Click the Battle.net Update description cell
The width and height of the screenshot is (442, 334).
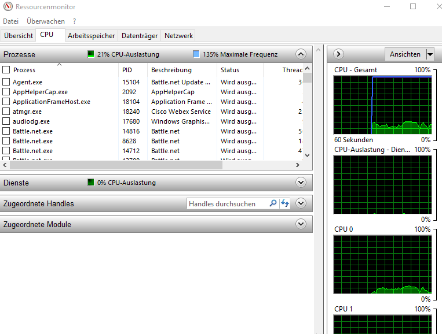click(x=181, y=82)
